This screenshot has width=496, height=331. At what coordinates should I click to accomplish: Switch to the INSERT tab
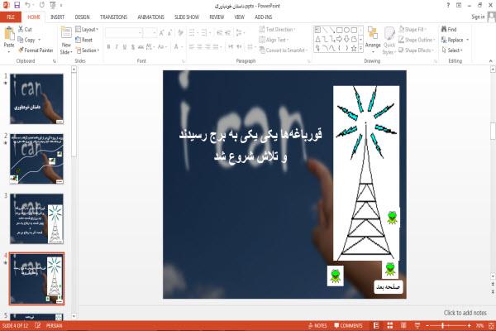pos(57,17)
